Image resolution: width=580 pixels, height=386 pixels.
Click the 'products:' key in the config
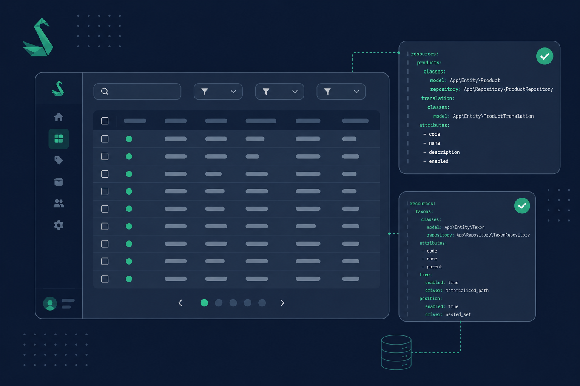click(x=429, y=63)
